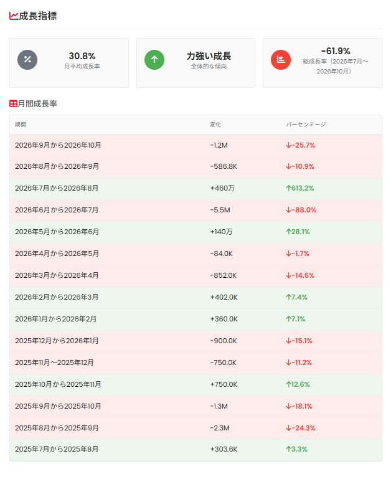The width and height of the screenshot is (391, 479).
Task: Select row 2025年11月～2025年12月
Action: tap(195, 363)
